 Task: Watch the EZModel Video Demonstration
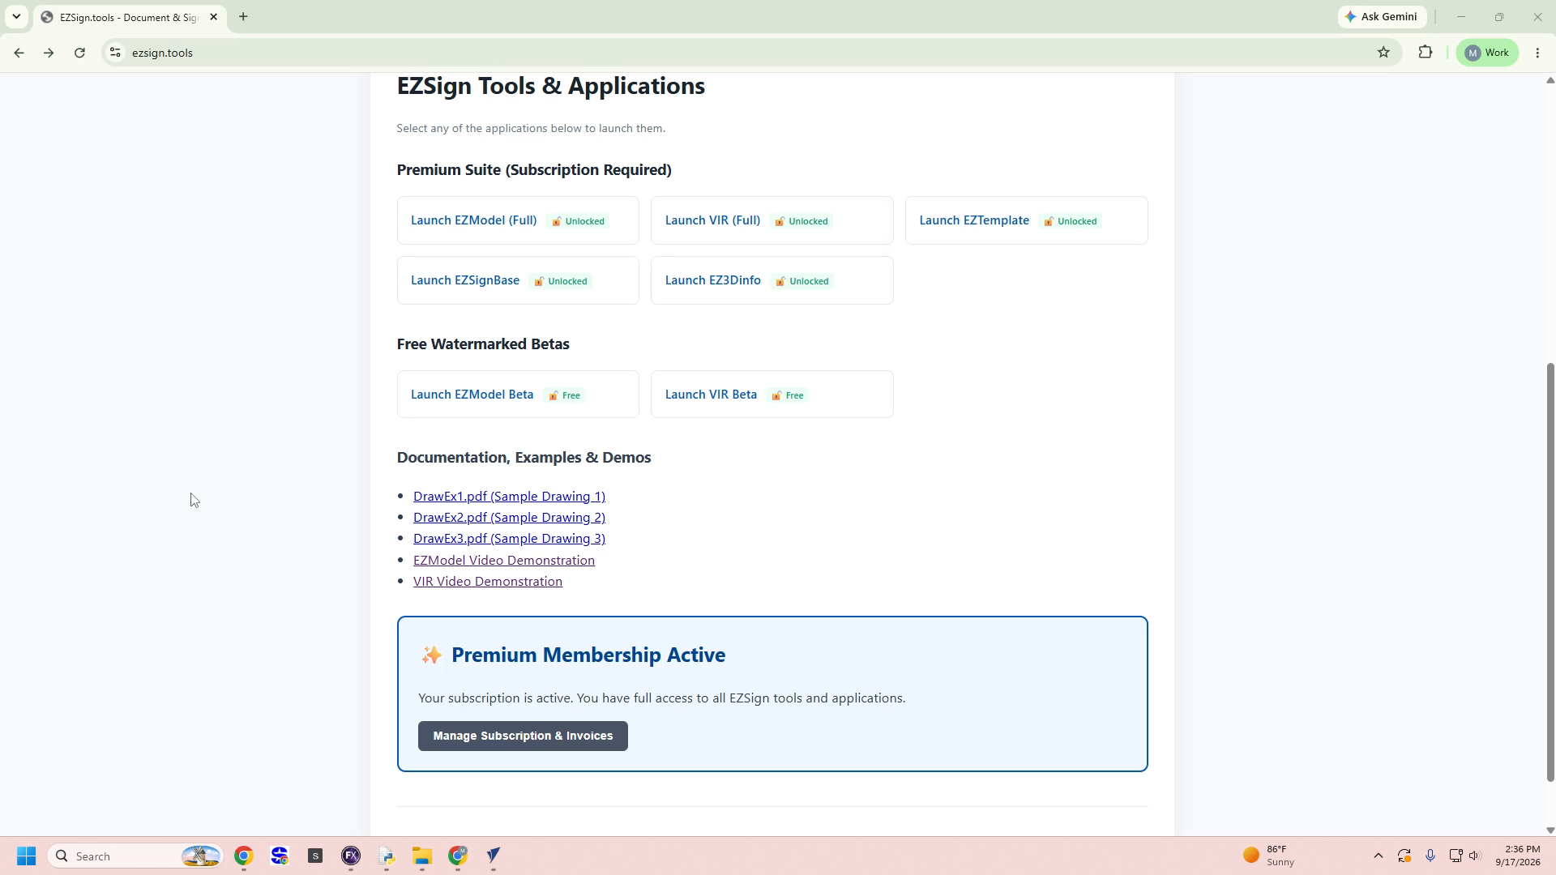[504, 561]
